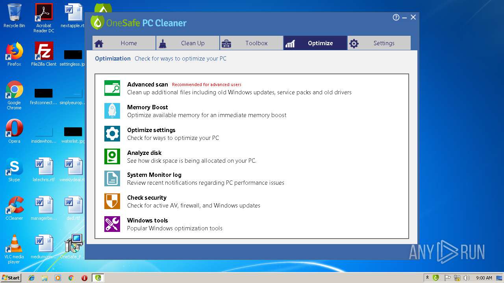Viewport: 504px width, 283px height.
Task: Click the Optimize settings gear icon
Action: (112, 134)
